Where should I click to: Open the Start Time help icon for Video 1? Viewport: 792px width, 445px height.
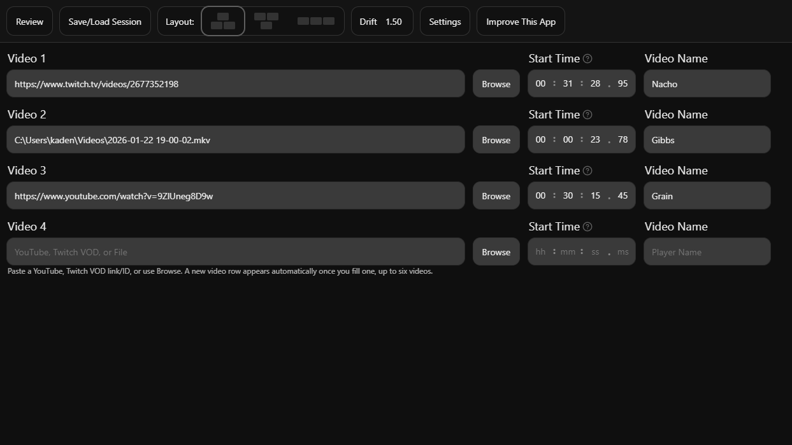click(587, 58)
